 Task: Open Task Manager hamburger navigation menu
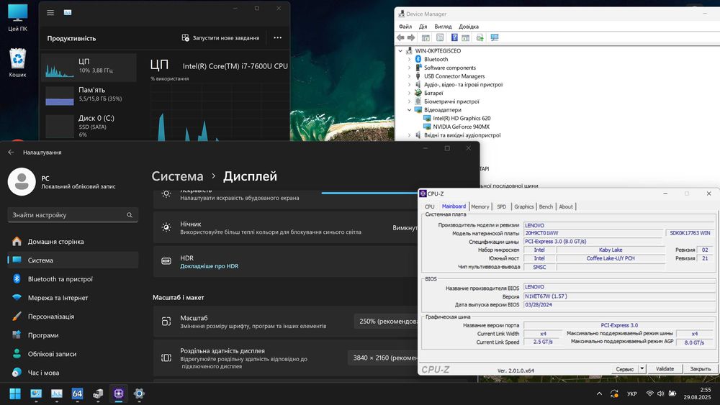pos(50,13)
